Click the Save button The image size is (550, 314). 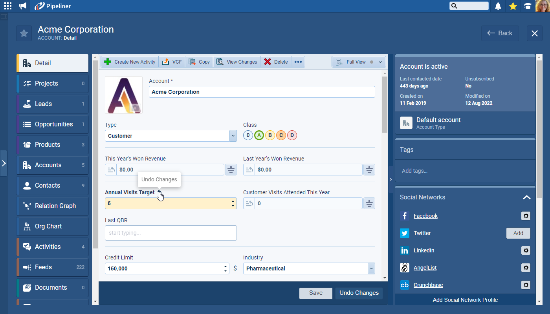point(315,293)
